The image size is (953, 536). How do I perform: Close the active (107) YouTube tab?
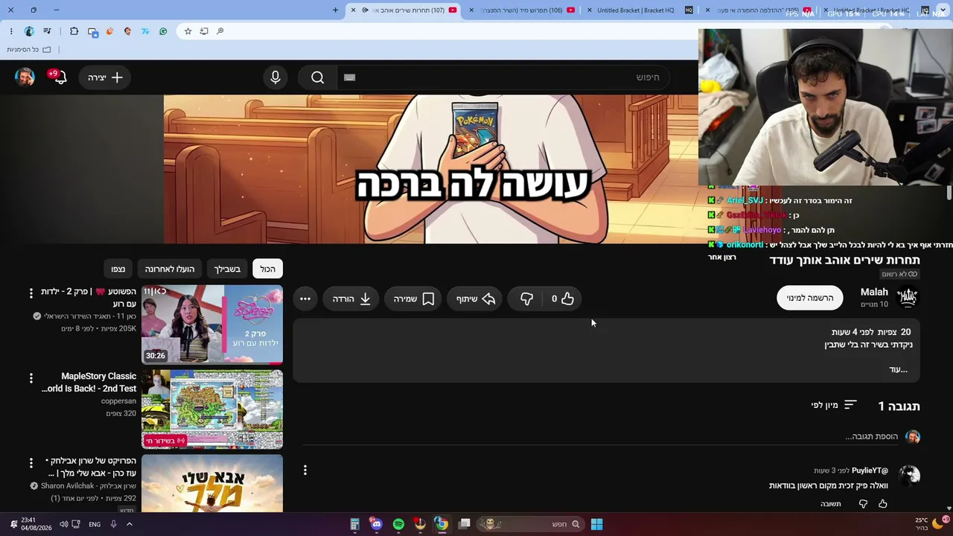pos(353,10)
